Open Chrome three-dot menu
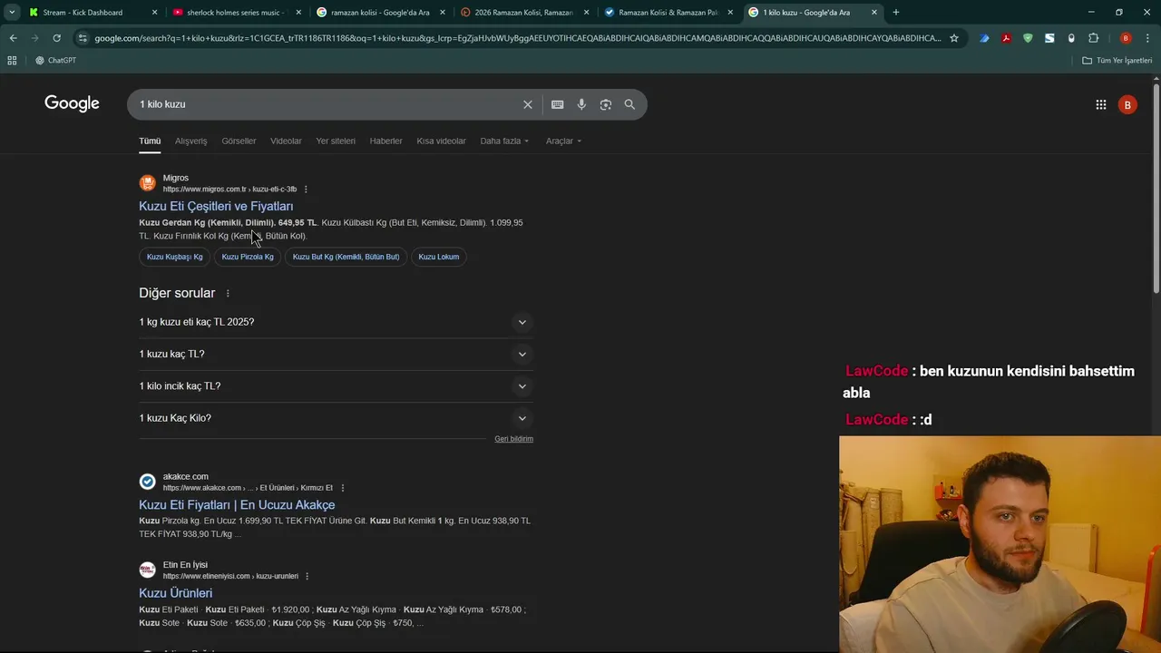 pos(1147,38)
